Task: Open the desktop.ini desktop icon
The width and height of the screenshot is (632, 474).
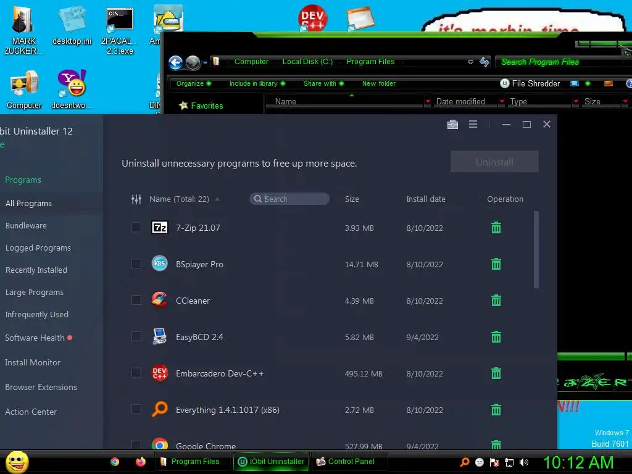Action: tap(72, 26)
